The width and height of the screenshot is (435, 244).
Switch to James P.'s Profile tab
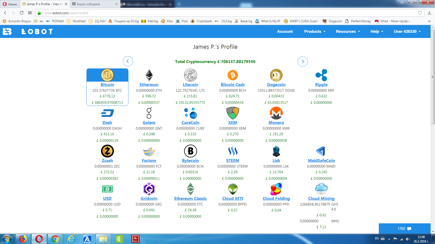click(x=45, y=4)
